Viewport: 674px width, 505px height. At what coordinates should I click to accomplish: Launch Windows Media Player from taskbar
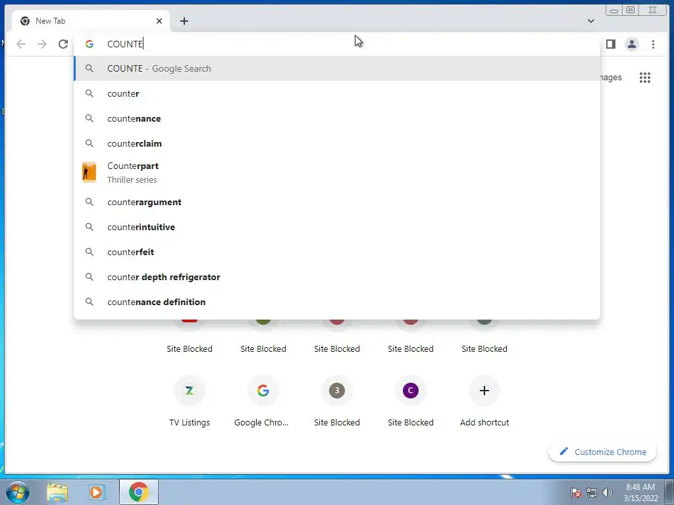click(x=97, y=493)
